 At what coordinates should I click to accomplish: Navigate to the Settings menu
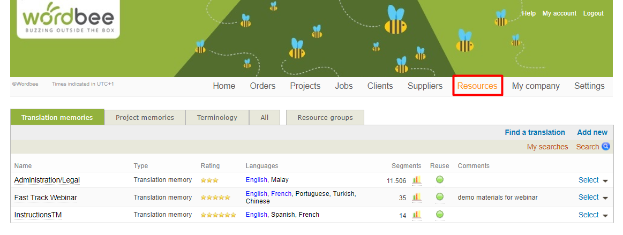pyautogui.click(x=589, y=86)
